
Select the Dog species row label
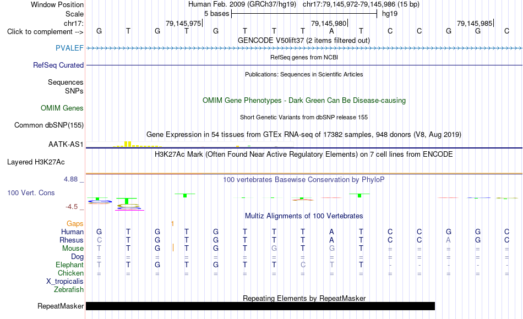[x=77, y=257]
